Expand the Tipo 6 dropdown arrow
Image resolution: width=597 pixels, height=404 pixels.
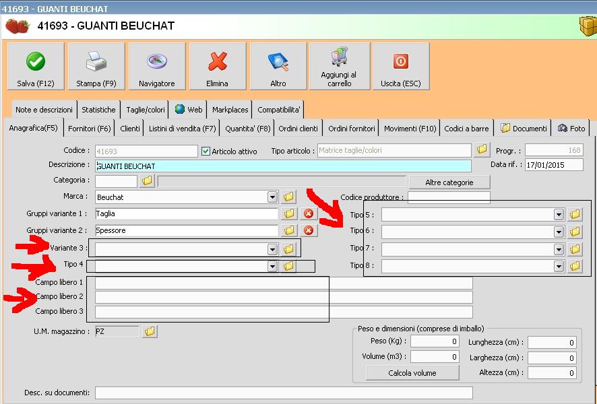[x=559, y=232]
